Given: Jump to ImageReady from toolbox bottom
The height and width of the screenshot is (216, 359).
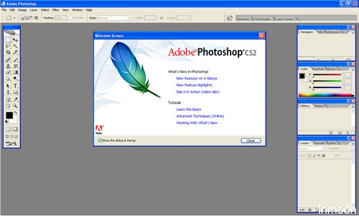Looking at the screenshot, I should [x=11, y=144].
